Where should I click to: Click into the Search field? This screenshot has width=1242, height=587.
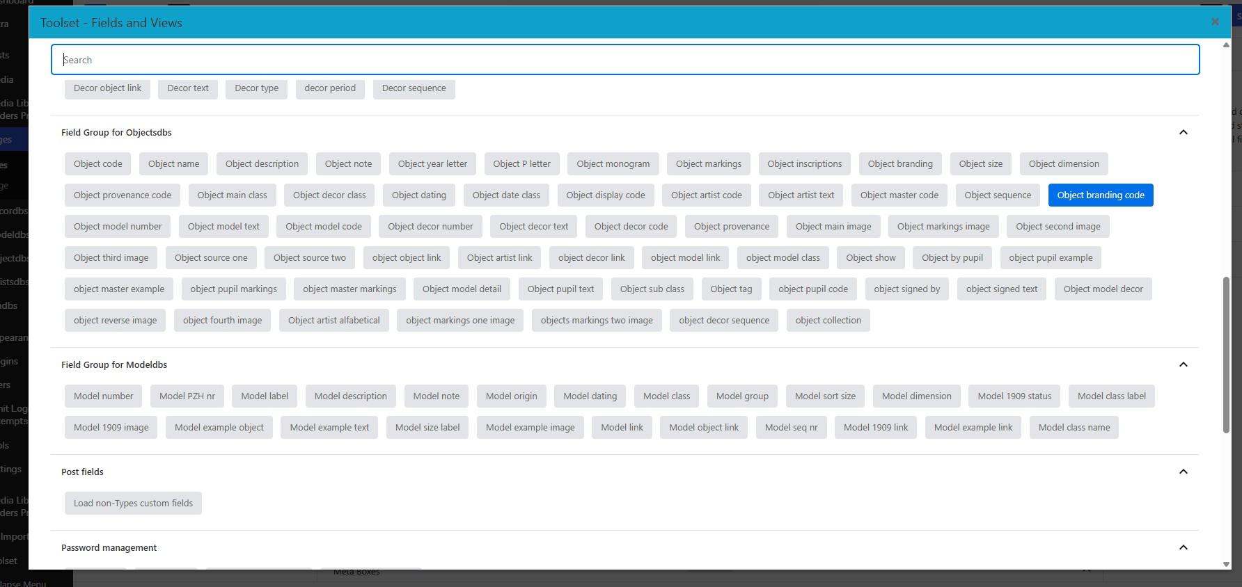point(624,60)
